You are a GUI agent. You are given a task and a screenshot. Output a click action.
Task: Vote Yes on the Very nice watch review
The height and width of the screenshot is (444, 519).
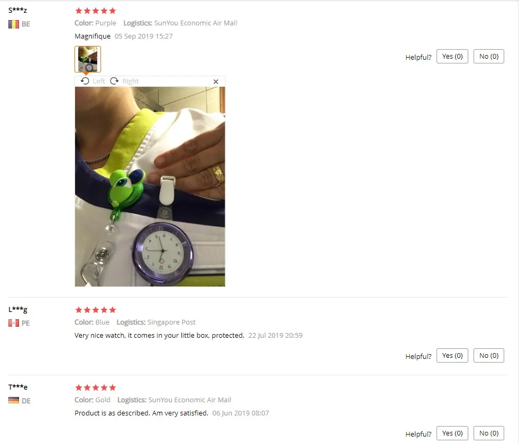[x=452, y=356]
